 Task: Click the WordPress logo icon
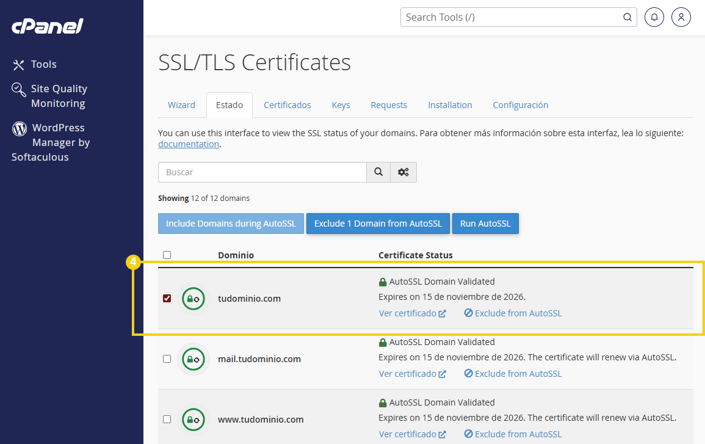pyautogui.click(x=20, y=129)
